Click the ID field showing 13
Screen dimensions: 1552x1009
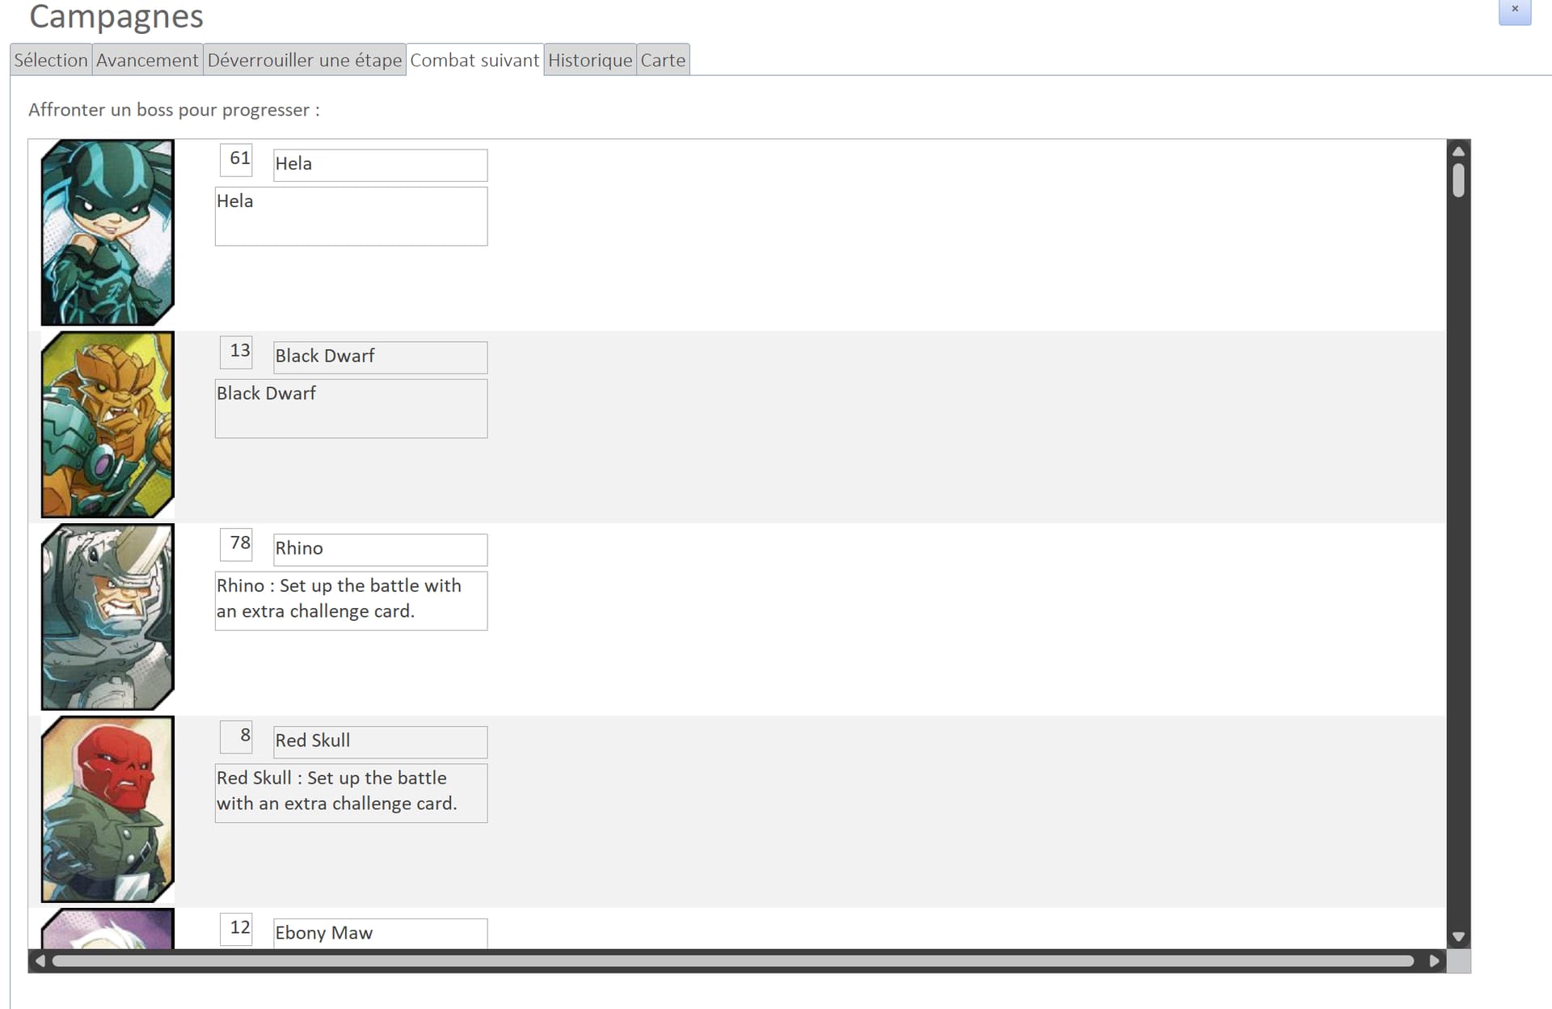[236, 352]
